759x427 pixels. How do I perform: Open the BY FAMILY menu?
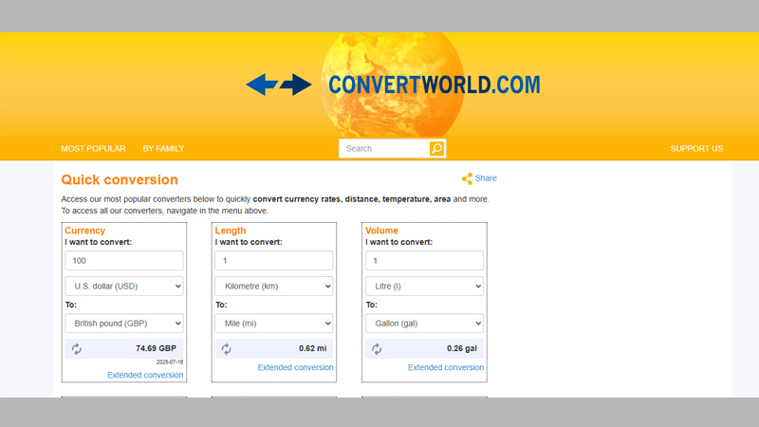tap(163, 149)
